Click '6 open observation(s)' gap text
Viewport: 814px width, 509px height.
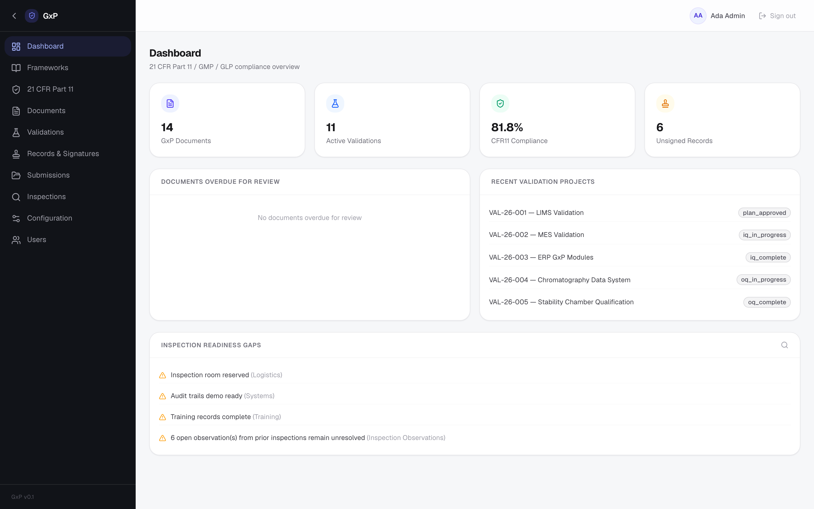267,438
